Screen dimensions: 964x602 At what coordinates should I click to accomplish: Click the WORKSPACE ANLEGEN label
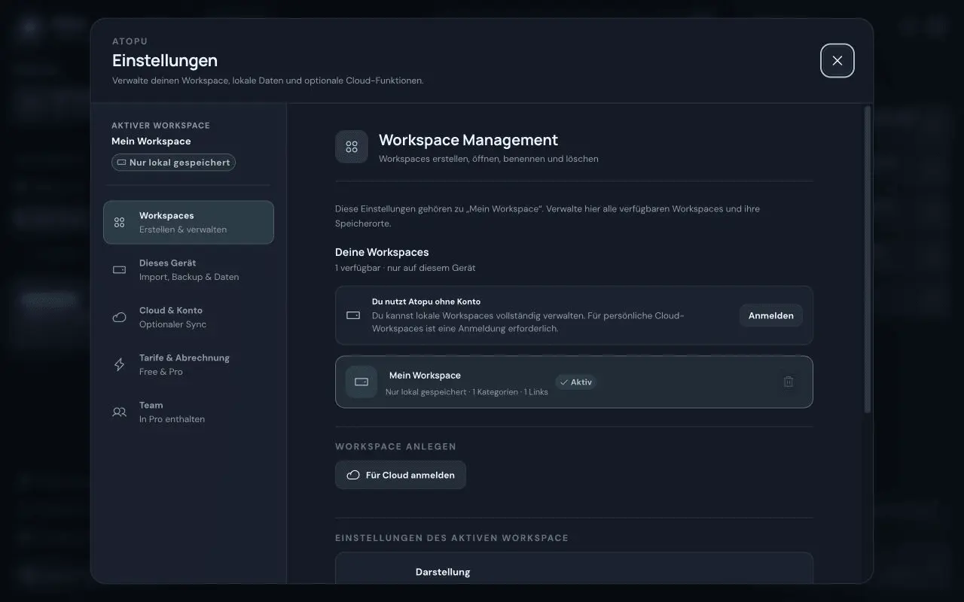[x=396, y=446]
